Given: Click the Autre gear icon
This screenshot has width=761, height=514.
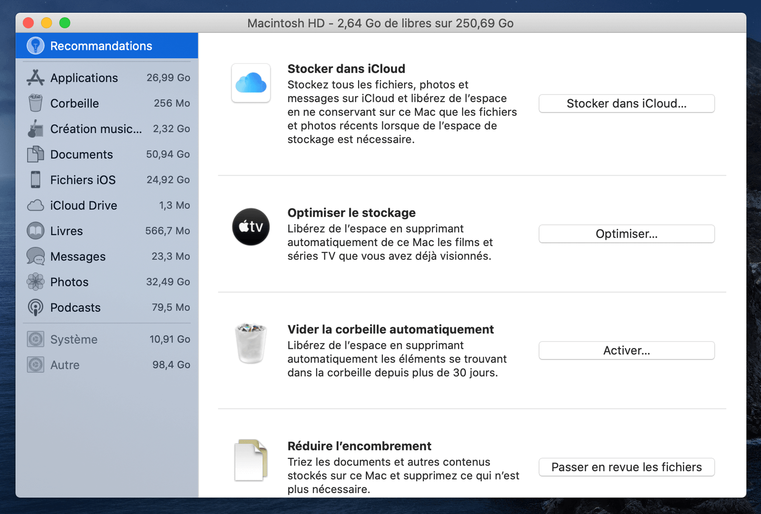Looking at the screenshot, I should click(35, 365).
